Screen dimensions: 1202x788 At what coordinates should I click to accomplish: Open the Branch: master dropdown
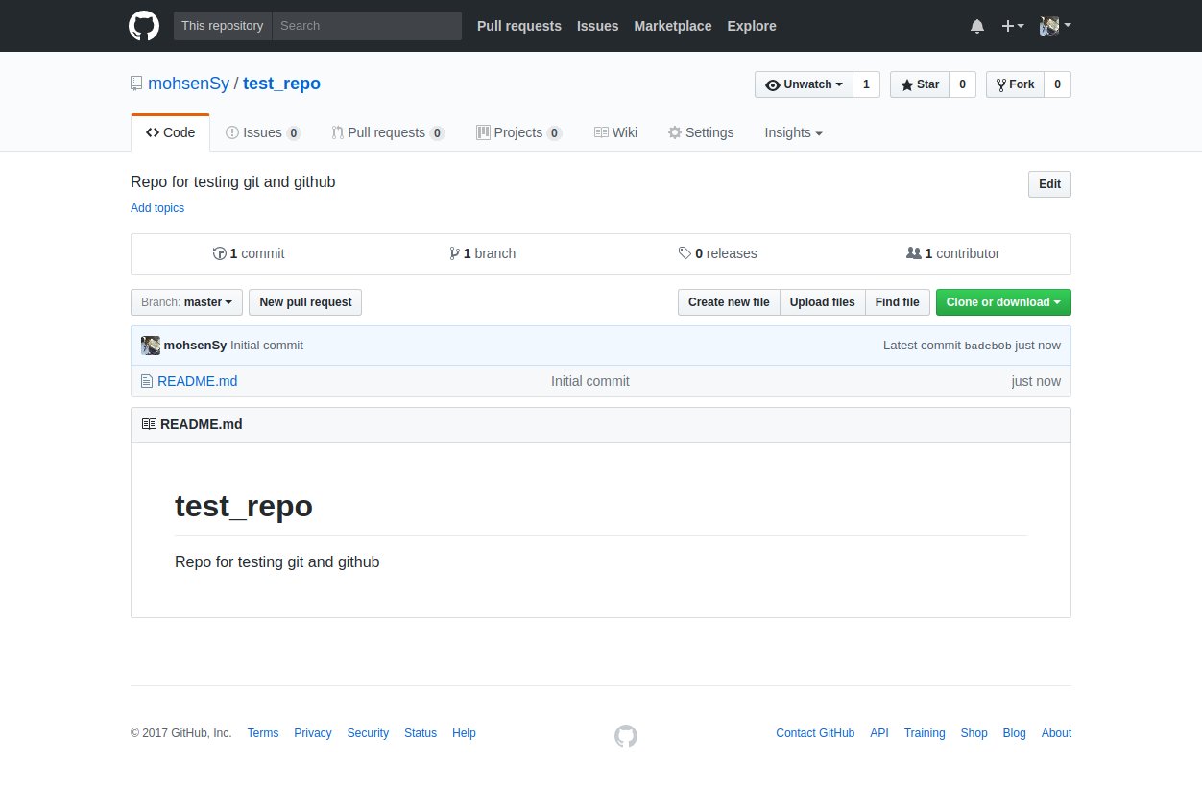pos(186,302)
